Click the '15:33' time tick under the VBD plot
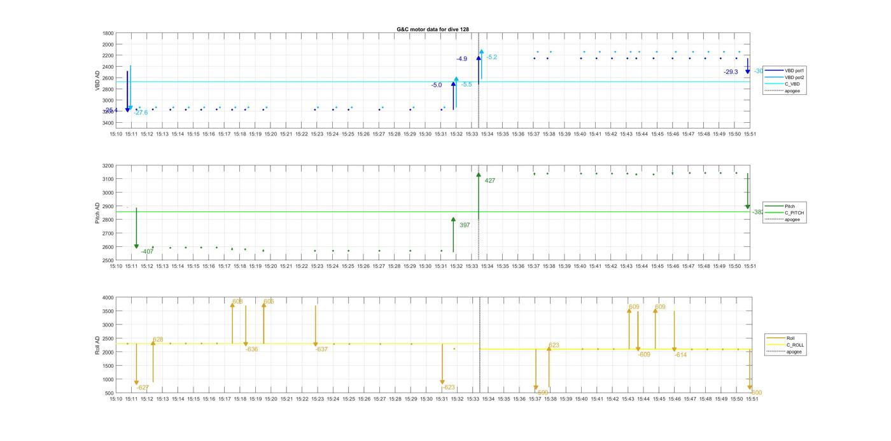 472,134
